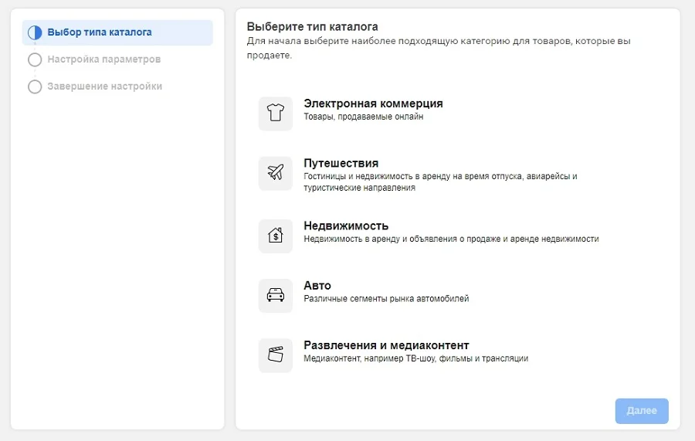Viewport: 695px width, 441px height.
Task: Pick the Недвижимость catalog title
Action: tap(346, 226)
